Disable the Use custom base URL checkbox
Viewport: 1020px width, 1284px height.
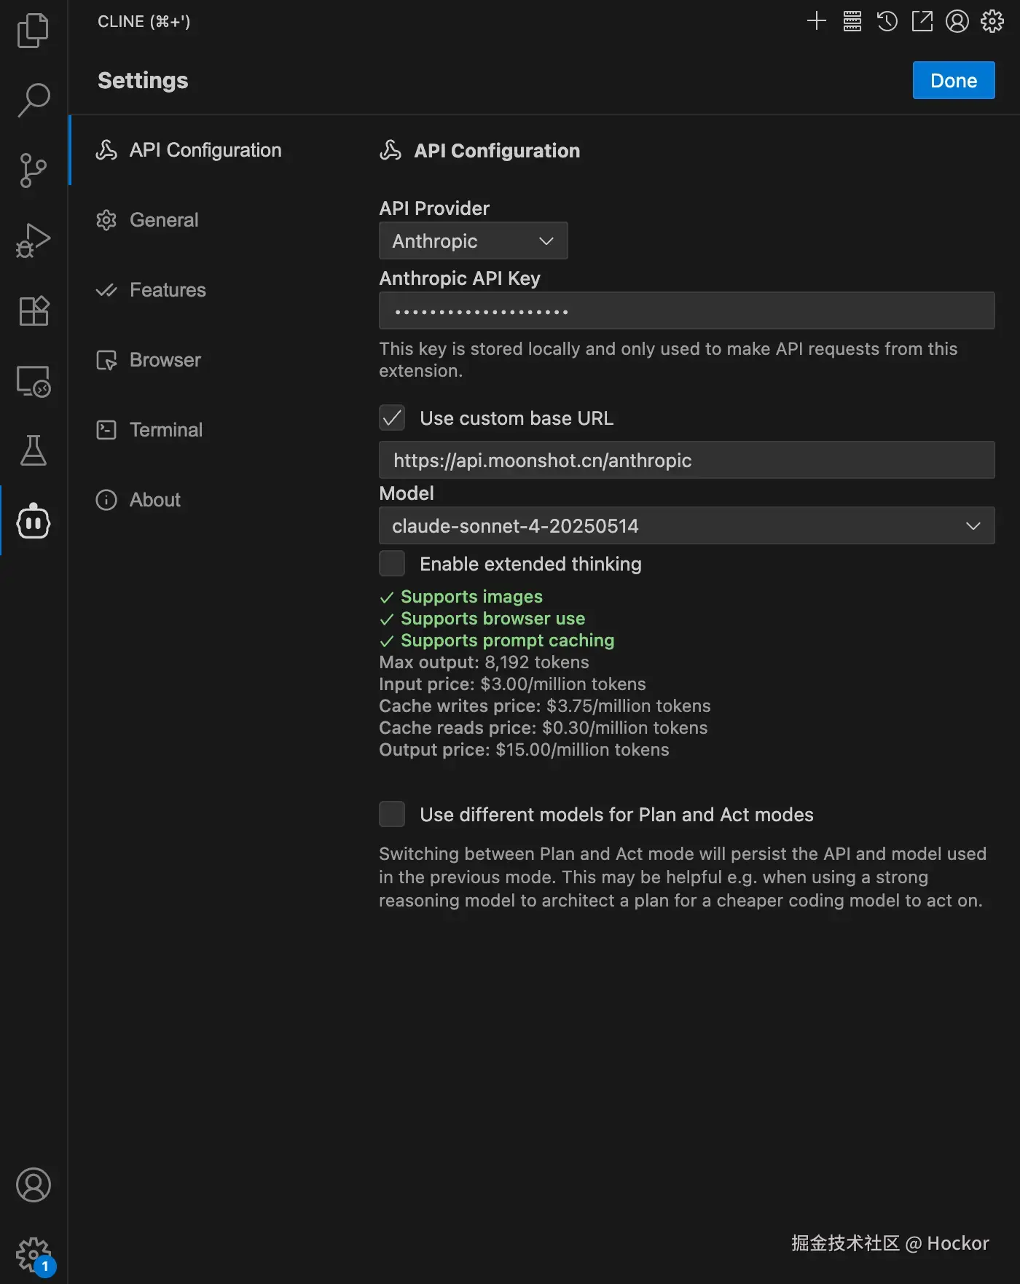(x=392, y=418)
